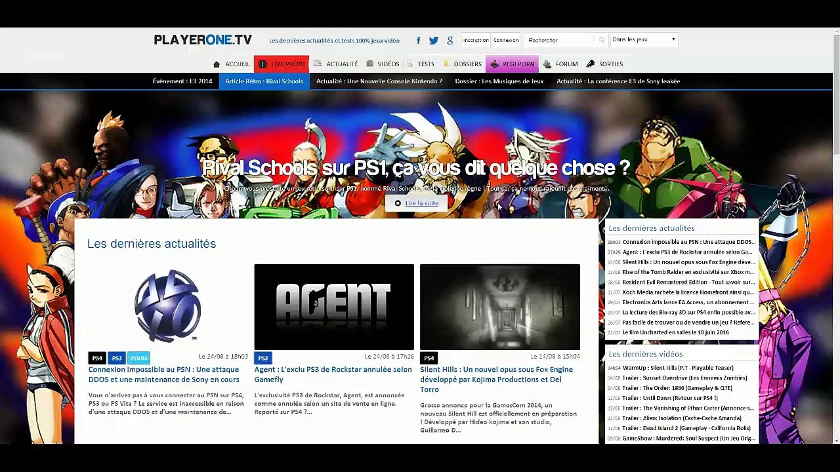Select the 'Évènement : E3 2014' banner tab

(182, 81)
